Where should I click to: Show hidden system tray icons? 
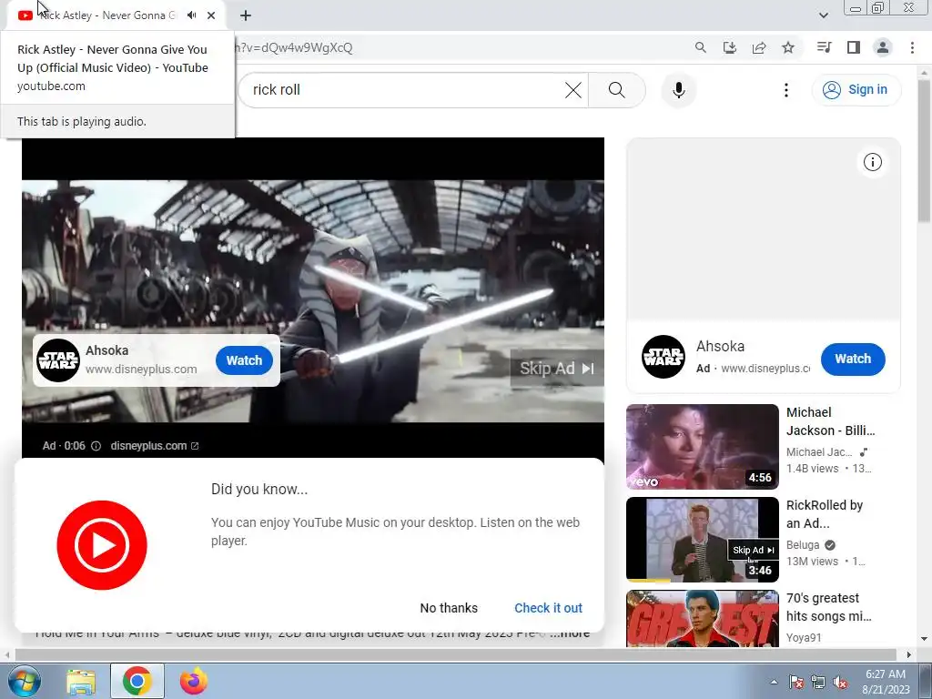pos(774,682)
